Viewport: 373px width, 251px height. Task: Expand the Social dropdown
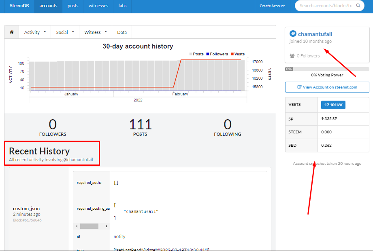click(65, 32)
